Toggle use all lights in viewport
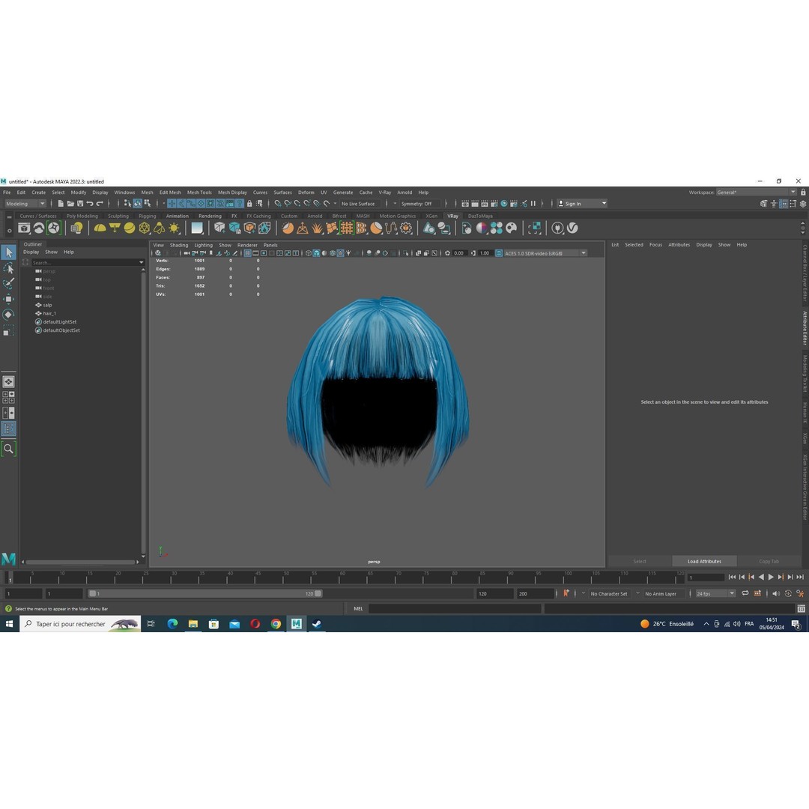The width and height of the screenshot is (809, 809). [349, 253]
